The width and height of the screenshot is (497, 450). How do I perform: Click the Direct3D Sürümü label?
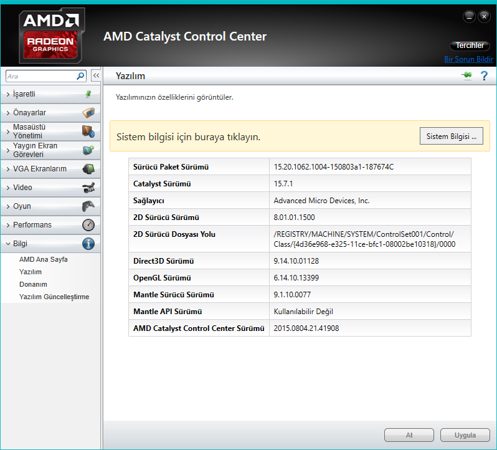(164, 261)
